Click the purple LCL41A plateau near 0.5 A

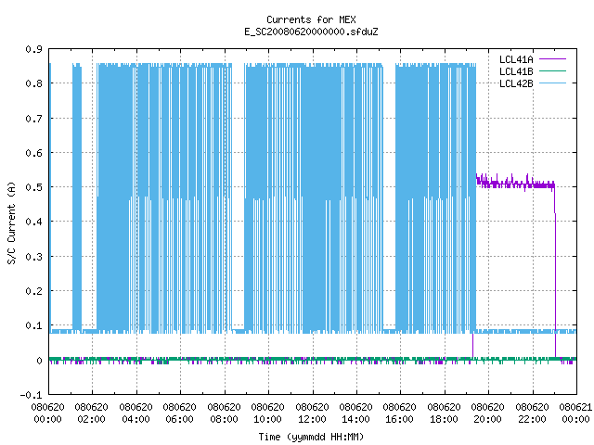[515, 184]
